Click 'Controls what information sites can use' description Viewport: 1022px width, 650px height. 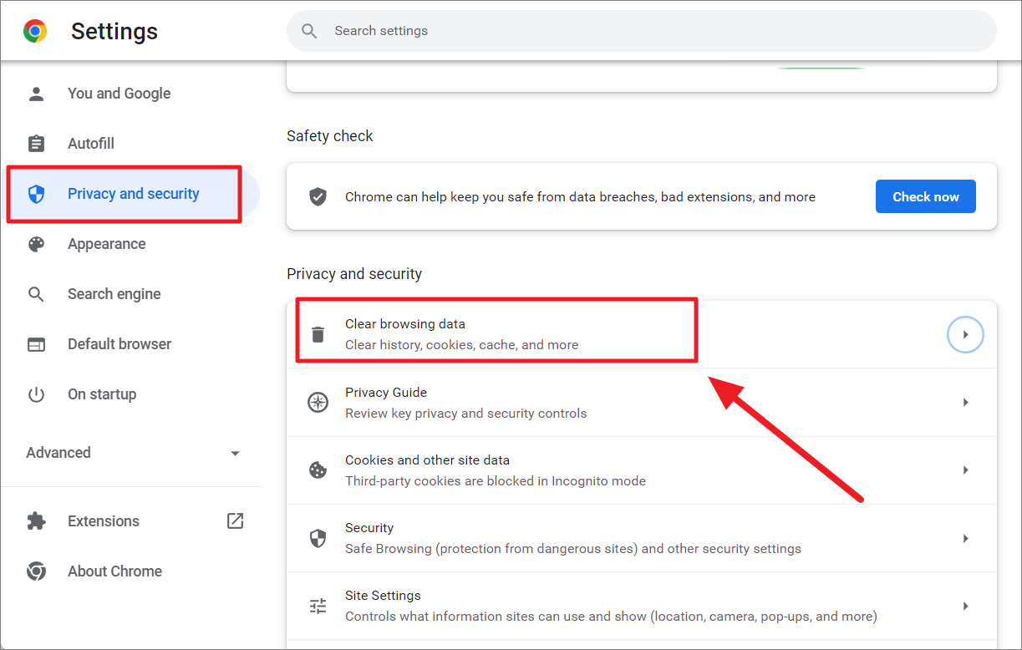click(611, 617)
